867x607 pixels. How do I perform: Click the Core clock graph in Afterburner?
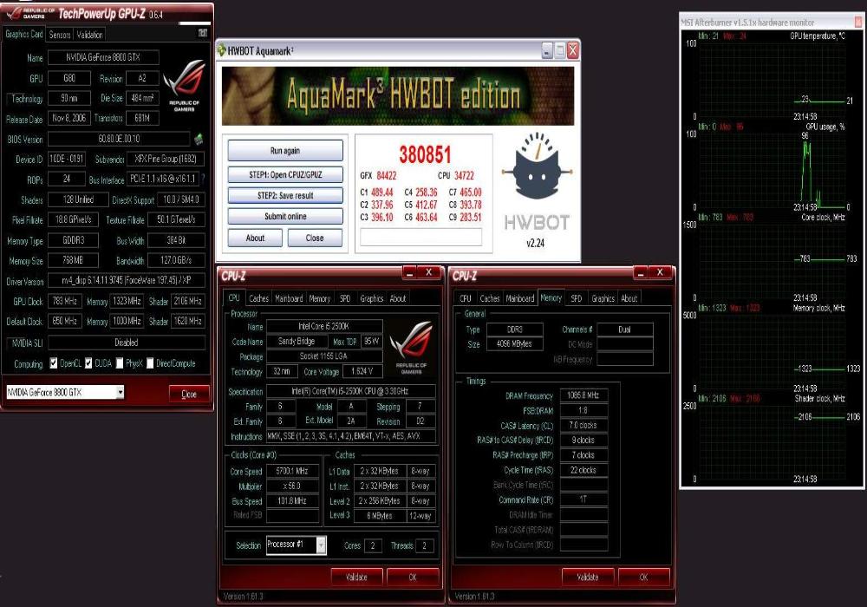pos(772,260)
